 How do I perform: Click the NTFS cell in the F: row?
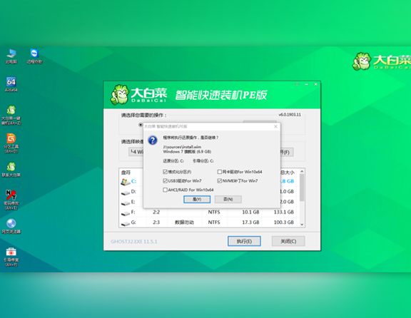[x=214, y=212]
